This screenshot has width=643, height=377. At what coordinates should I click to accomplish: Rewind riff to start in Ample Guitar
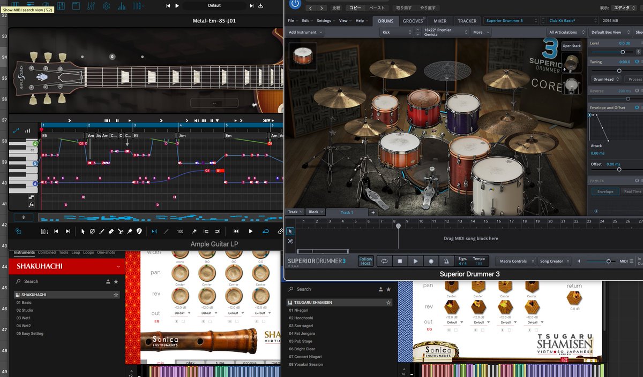pos(236,231)
